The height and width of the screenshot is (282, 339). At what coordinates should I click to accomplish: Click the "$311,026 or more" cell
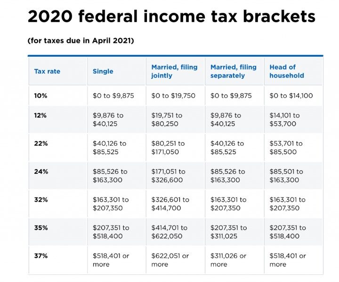tap(229, 260)
